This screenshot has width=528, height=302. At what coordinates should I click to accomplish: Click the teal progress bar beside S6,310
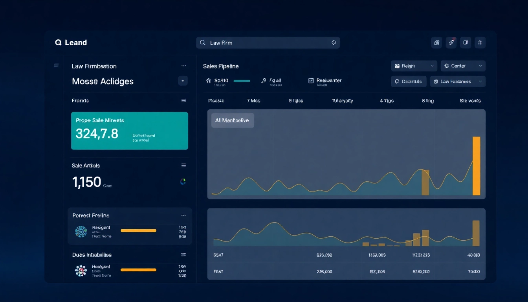(241, 81)
